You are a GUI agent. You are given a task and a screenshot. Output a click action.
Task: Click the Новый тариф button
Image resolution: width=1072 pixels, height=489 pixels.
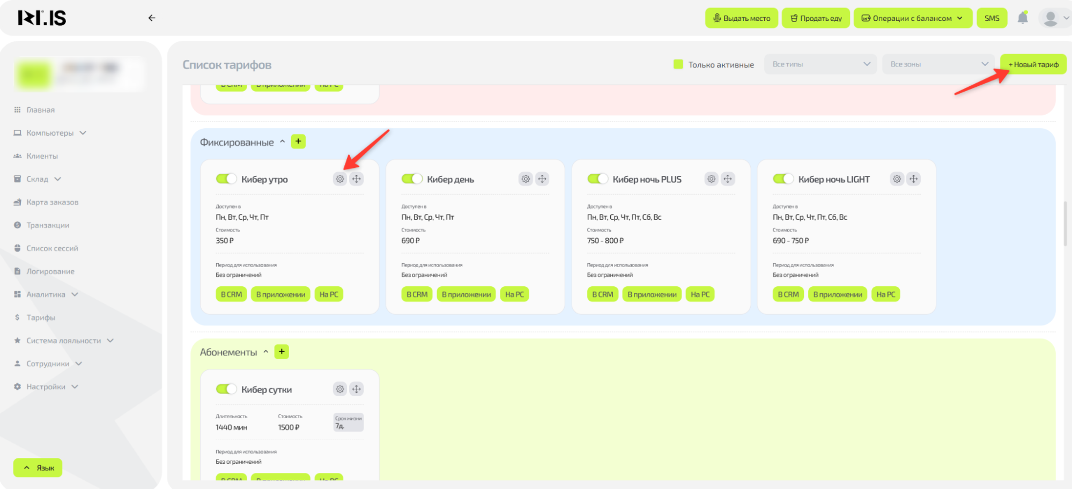[1033, 64]
